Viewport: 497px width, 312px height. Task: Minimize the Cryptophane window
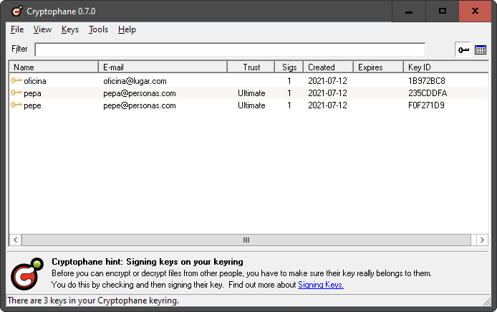pyautogui.click(x=409, y=11)
